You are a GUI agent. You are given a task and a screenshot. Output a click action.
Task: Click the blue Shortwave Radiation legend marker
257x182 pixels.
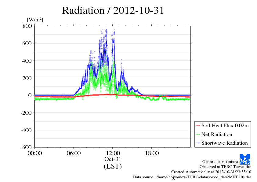coord(198,143)
